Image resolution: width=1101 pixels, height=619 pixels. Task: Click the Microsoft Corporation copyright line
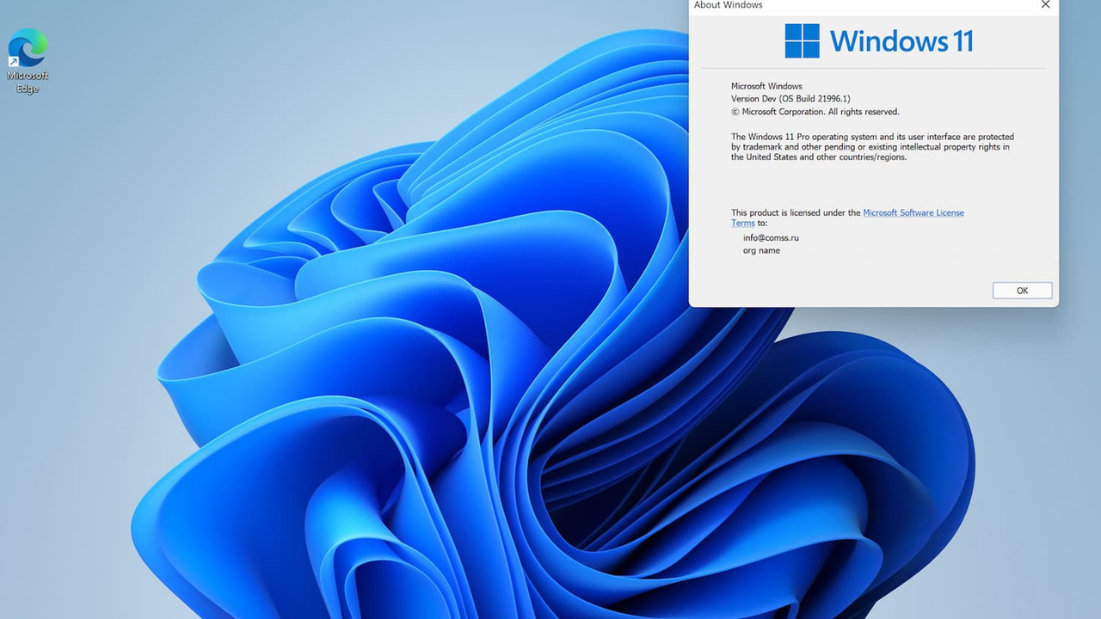coord(815,112)
